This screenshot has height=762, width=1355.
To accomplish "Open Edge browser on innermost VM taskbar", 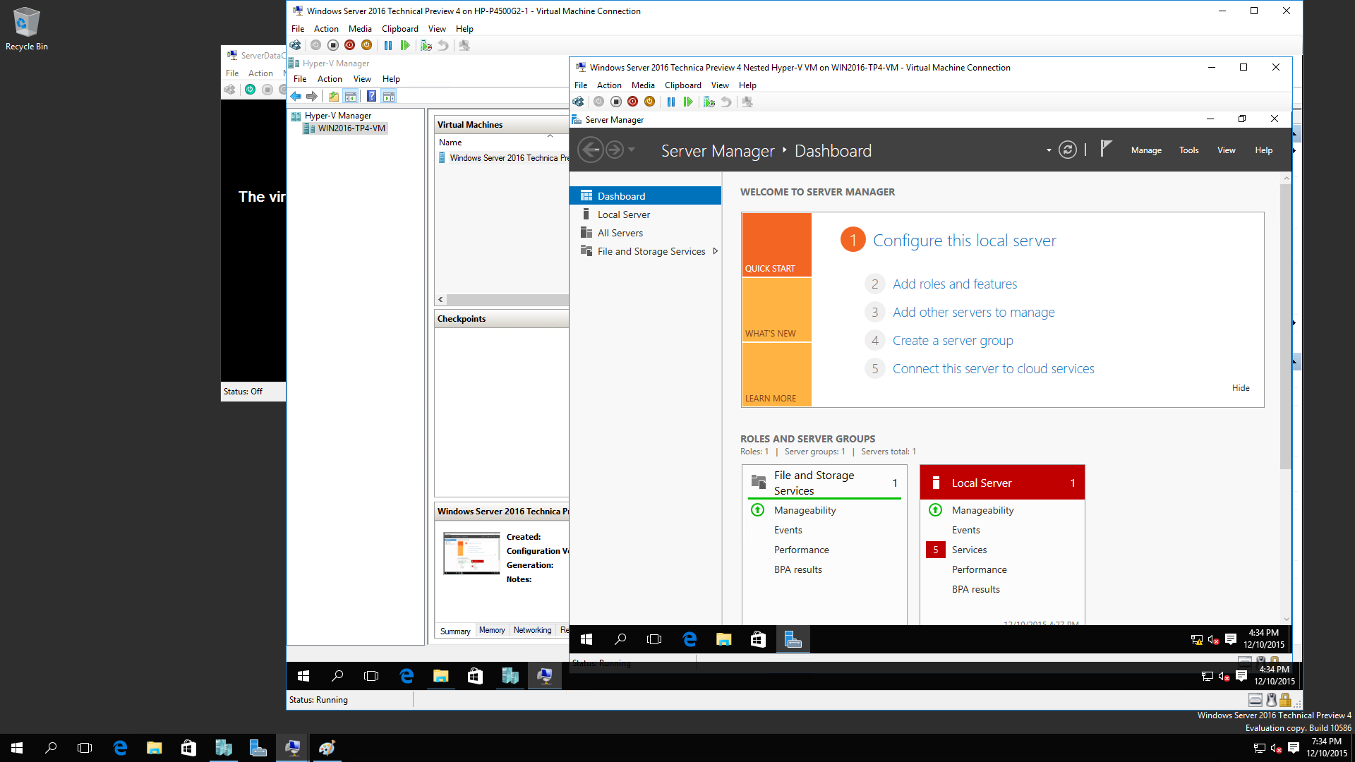I will (x=690, y=639).
